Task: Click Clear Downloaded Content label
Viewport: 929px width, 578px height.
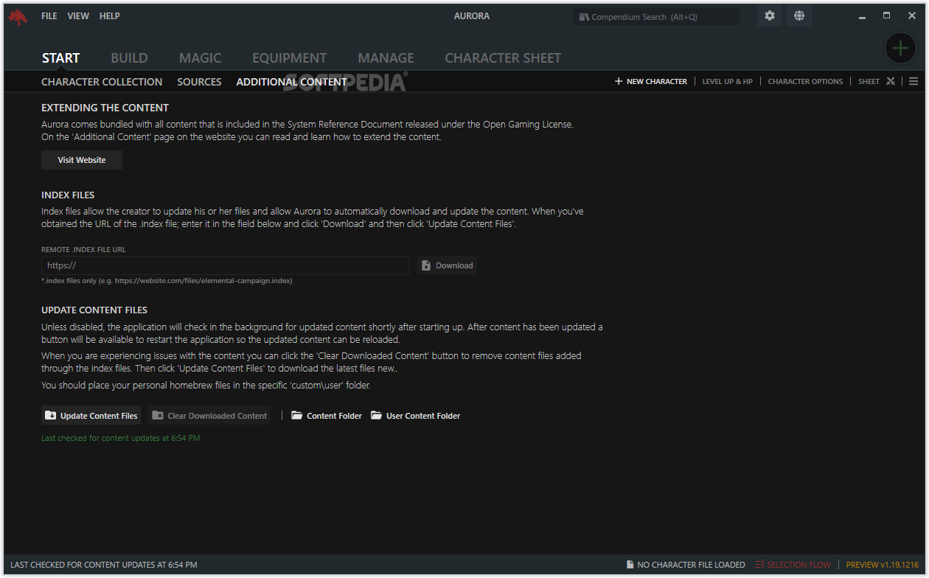Action: [217, 416]
